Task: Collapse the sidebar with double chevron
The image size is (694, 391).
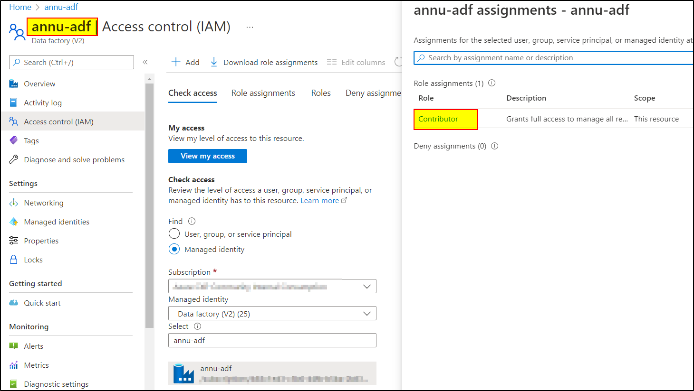Action: coord(145,62)
